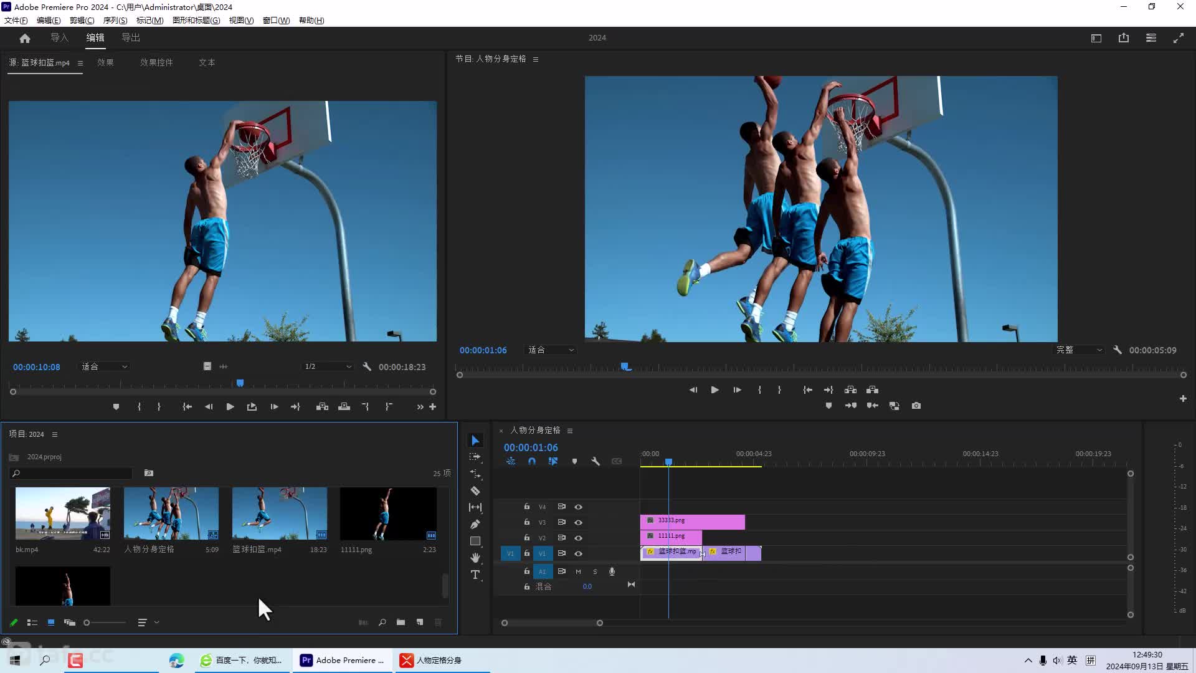Open project panel menu 项目: 2024
1196x673 pixels.
(54, 434)
